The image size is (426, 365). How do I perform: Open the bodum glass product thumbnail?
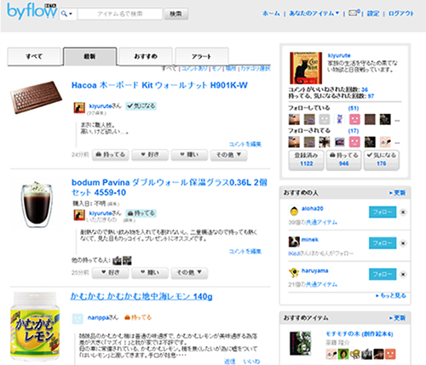[37, 204]
